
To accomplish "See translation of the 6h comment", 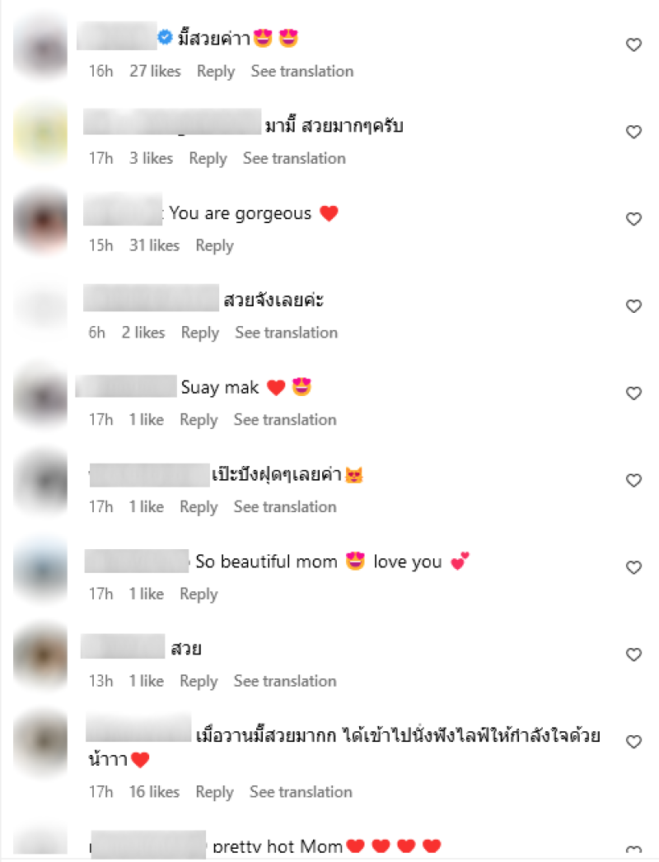I will [x=286, y=333].
